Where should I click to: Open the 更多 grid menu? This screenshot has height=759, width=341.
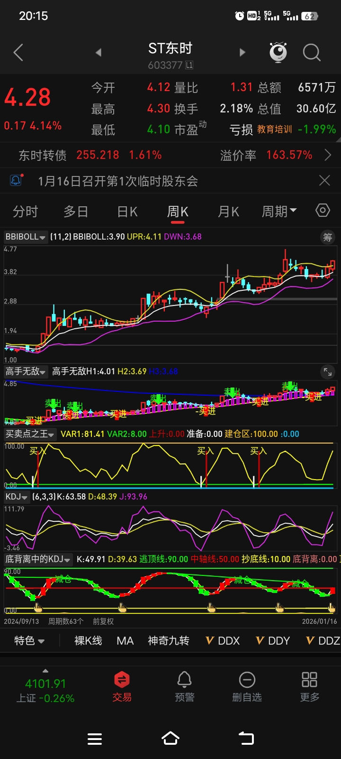tap(309, 686)
